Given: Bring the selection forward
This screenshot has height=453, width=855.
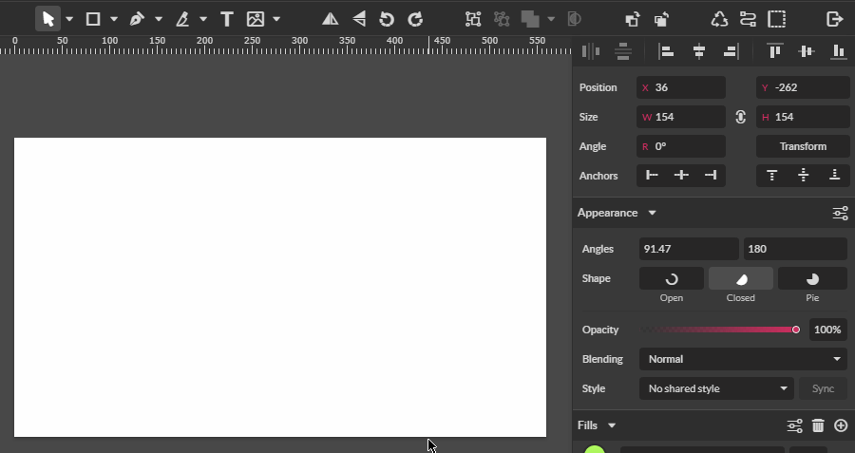Looking at the screenshot, I should (633, 19).
